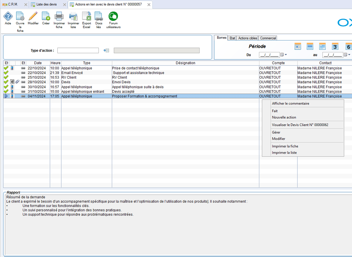Print the record with Imprimer fiche
Viewport: 352px width, 257px height.
click(59, 16)
